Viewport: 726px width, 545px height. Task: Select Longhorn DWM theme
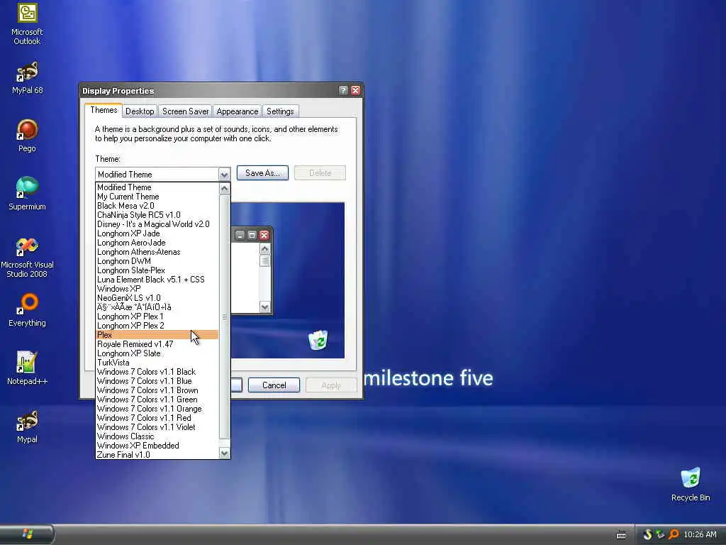[157, 261]
